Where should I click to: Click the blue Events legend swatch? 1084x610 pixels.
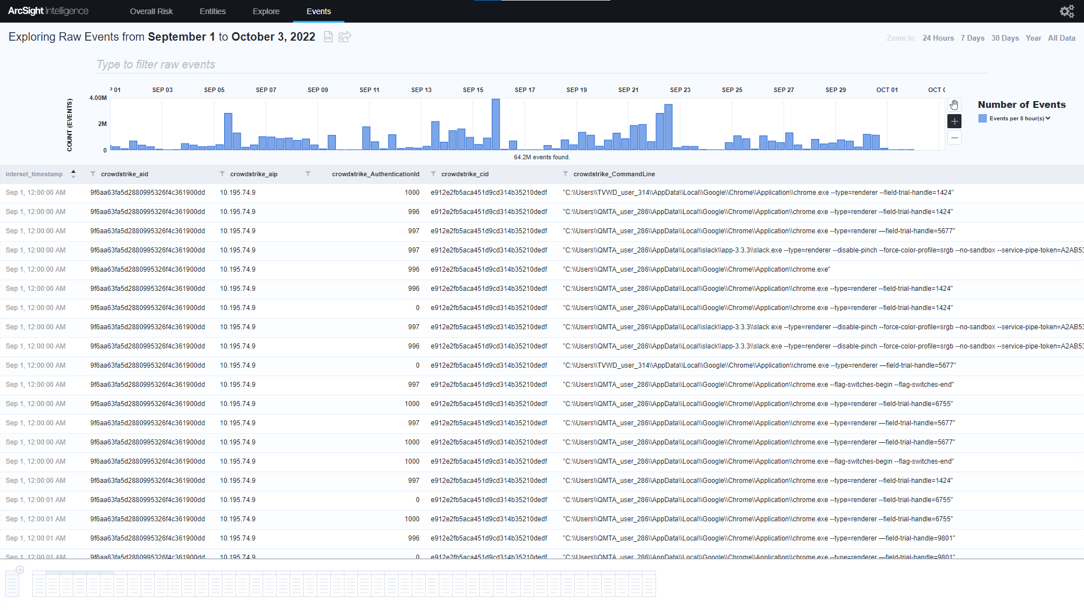(982, 119)
